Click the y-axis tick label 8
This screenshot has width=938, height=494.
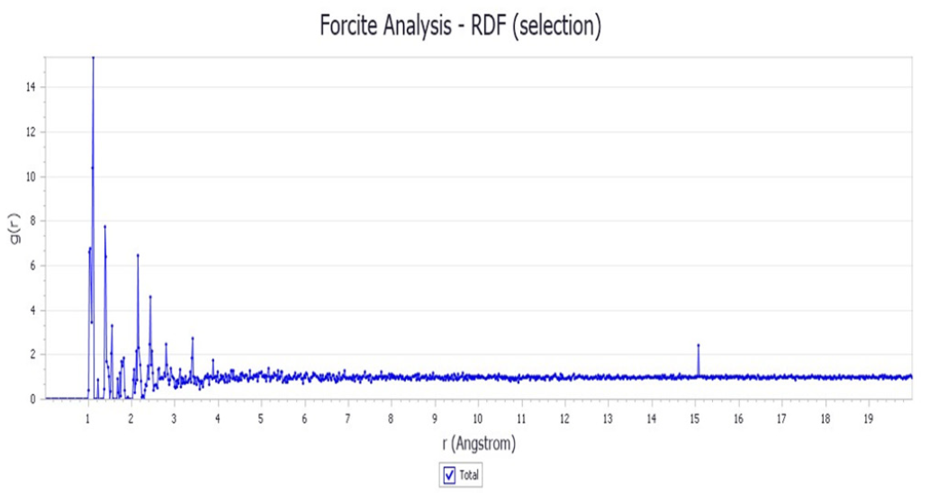click(x=32, y=220)
